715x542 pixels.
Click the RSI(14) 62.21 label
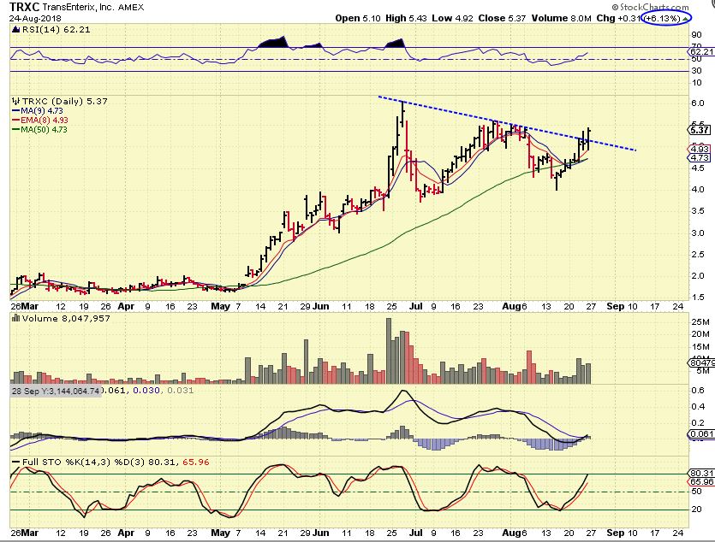coord(57,30)
